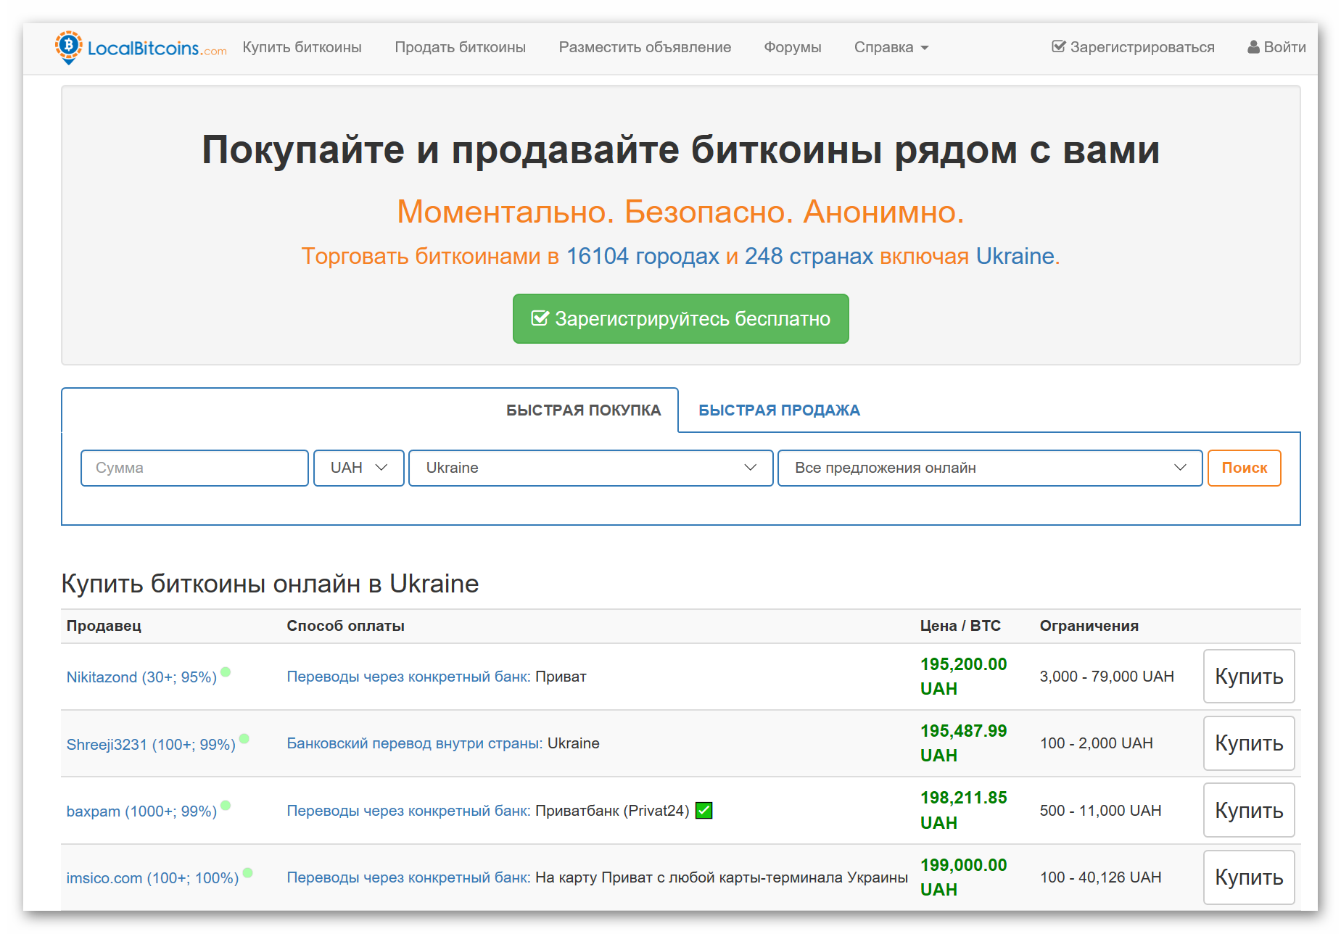The height and width of the screenshot is (934, 1341).
Task: Follow the 248 странах link
Action: coord(809,256)
